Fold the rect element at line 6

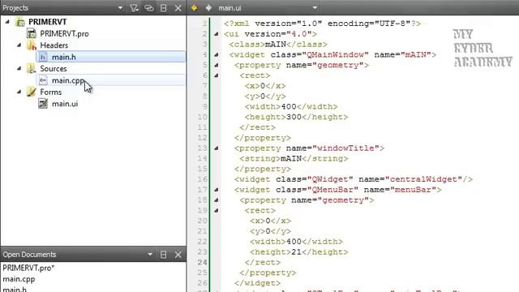point(217,75)
